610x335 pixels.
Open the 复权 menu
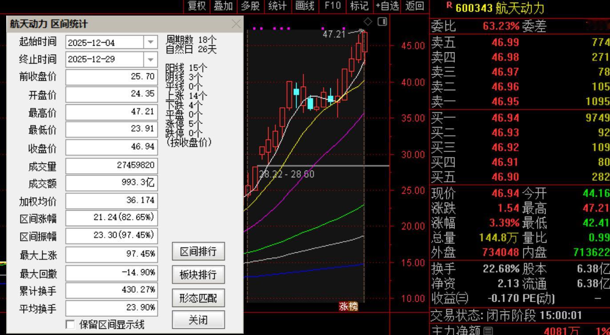(x=197, y=6)
